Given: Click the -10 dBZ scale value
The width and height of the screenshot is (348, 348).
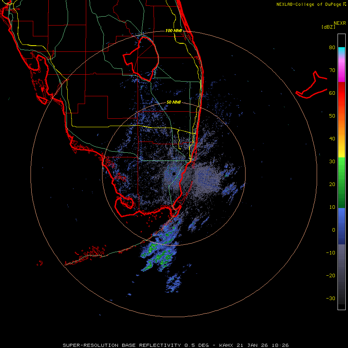Looking at the screenshot, I should click(331, 253).
